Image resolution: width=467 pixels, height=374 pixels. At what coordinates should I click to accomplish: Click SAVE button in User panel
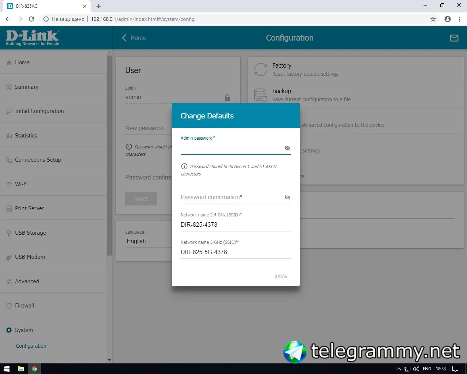point(141,199)
